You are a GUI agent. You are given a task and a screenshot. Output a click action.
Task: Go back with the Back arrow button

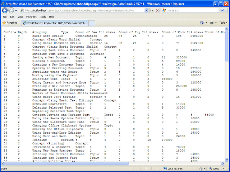[5, 10]
